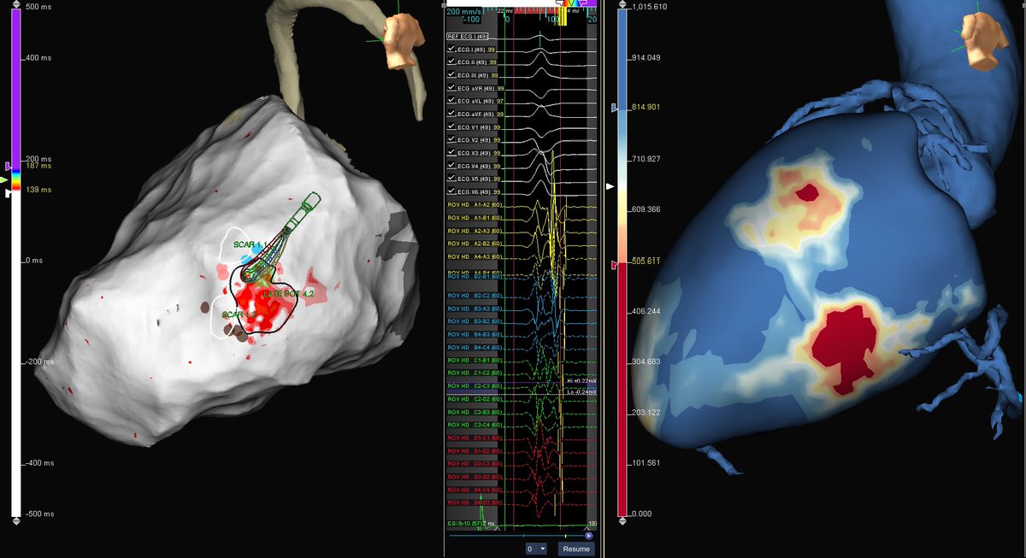Open the dropdown arrow next to value 0
This screenshot has height=558, width=1026.
click(x=541, y=549)
